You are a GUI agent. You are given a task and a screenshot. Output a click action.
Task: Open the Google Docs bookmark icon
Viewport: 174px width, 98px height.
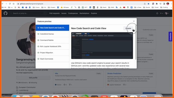(x=132, y=7)
